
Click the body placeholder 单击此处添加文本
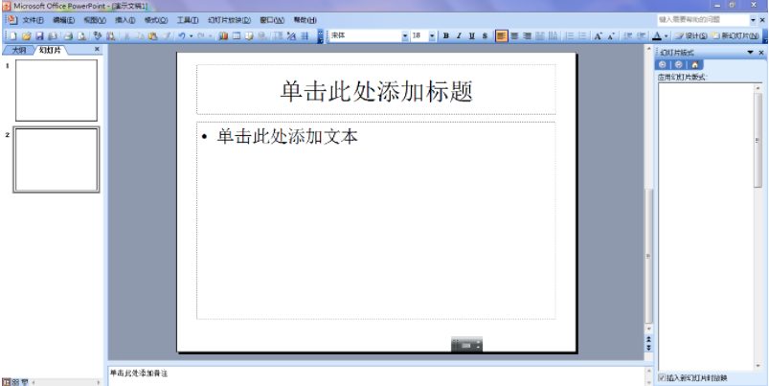376,220
